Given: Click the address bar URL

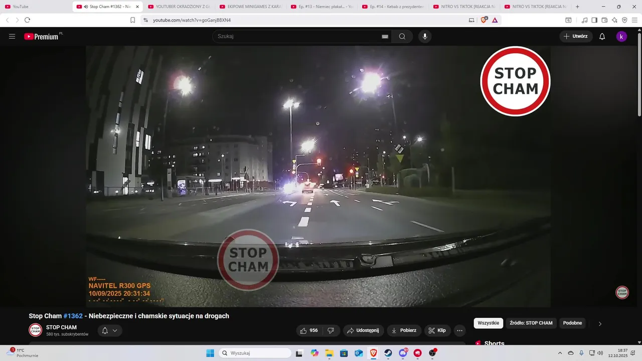Looking at the screenshot, I should click(192, 20).
